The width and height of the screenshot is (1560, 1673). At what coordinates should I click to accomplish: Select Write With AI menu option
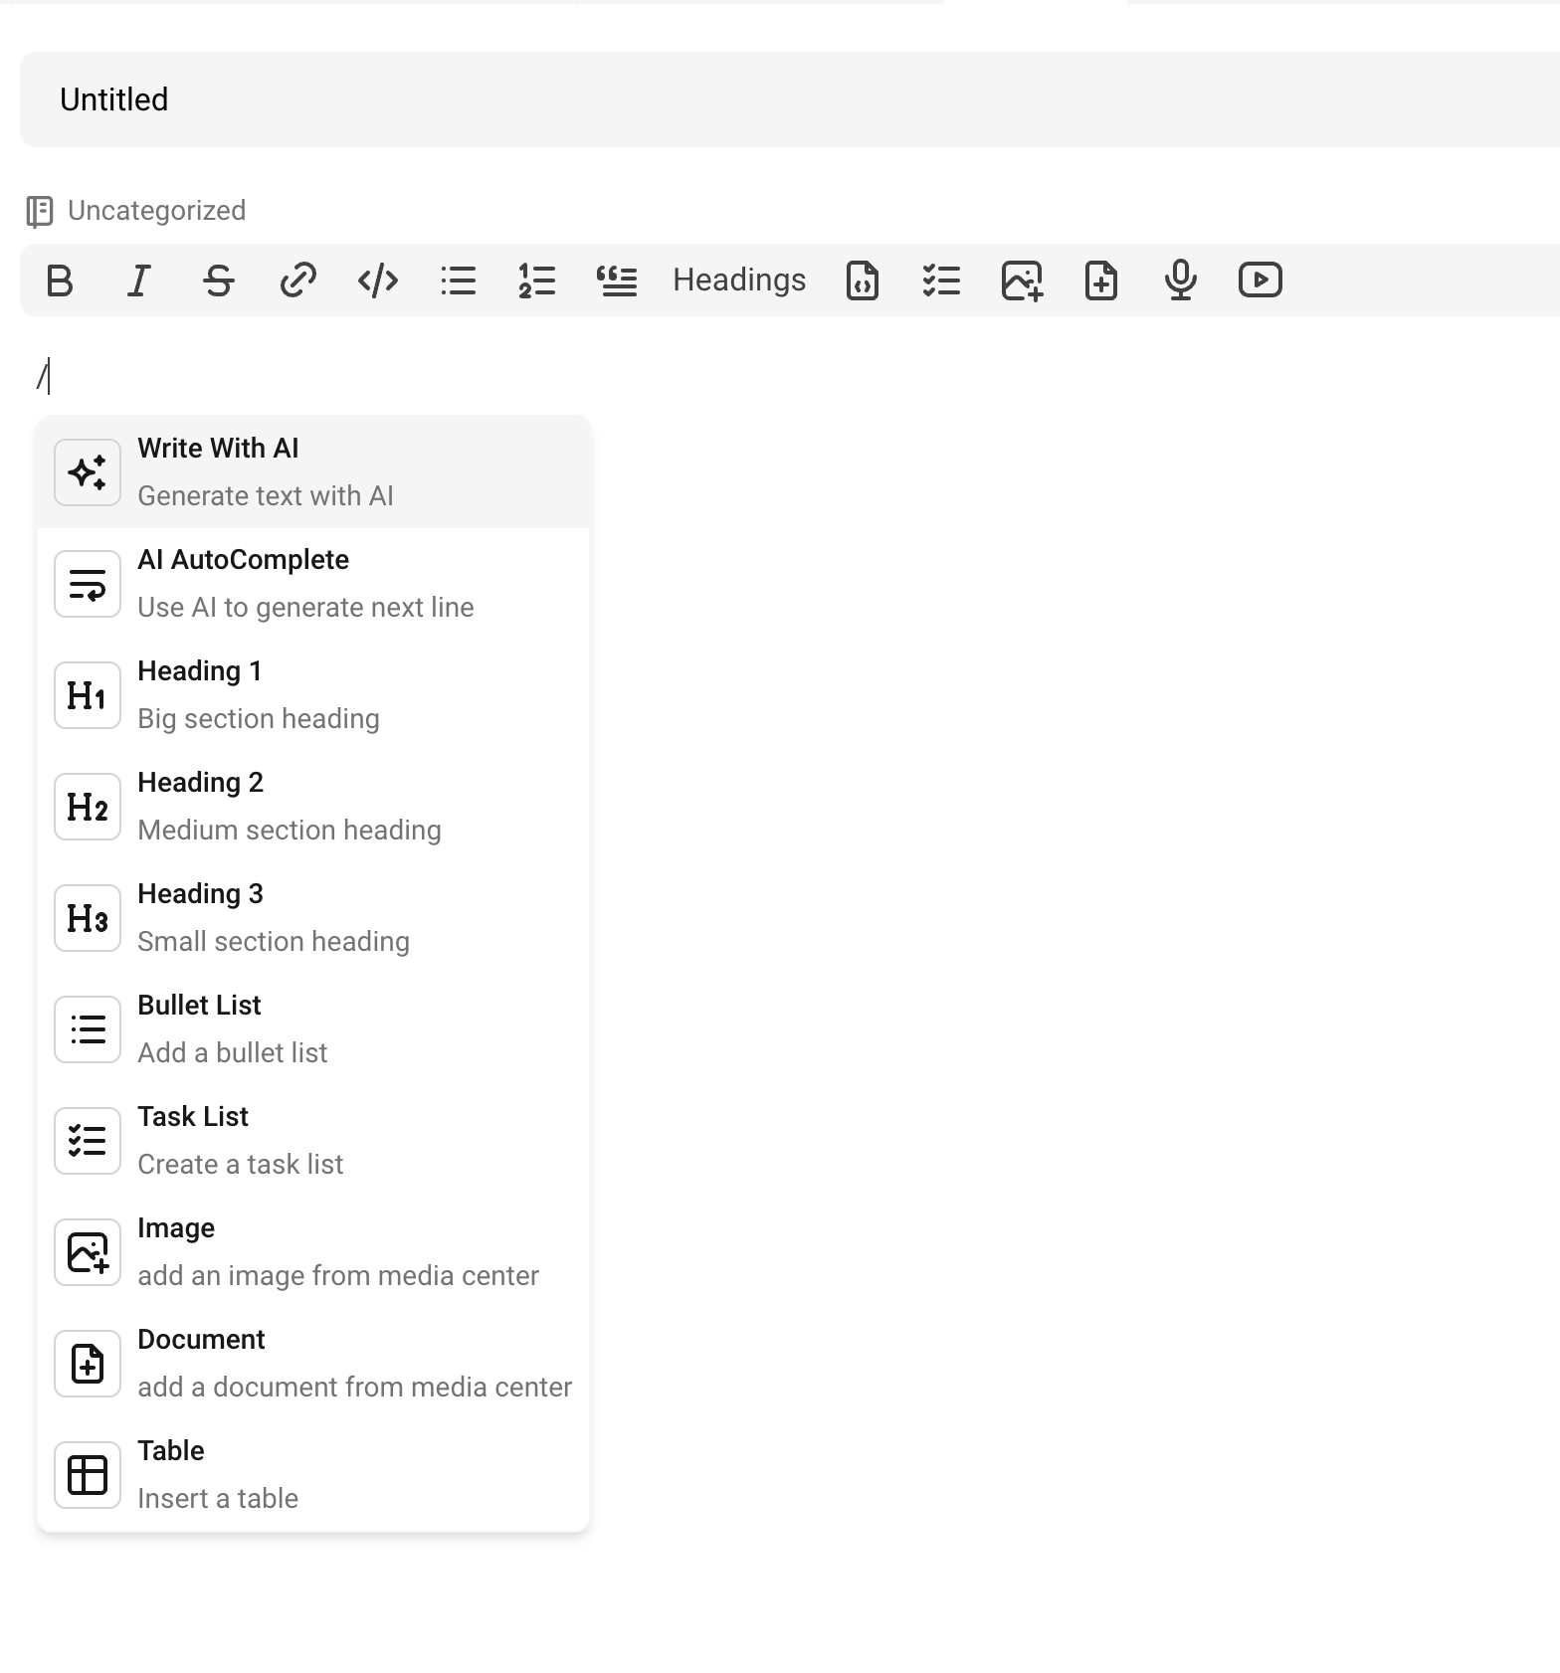[313, 472]
